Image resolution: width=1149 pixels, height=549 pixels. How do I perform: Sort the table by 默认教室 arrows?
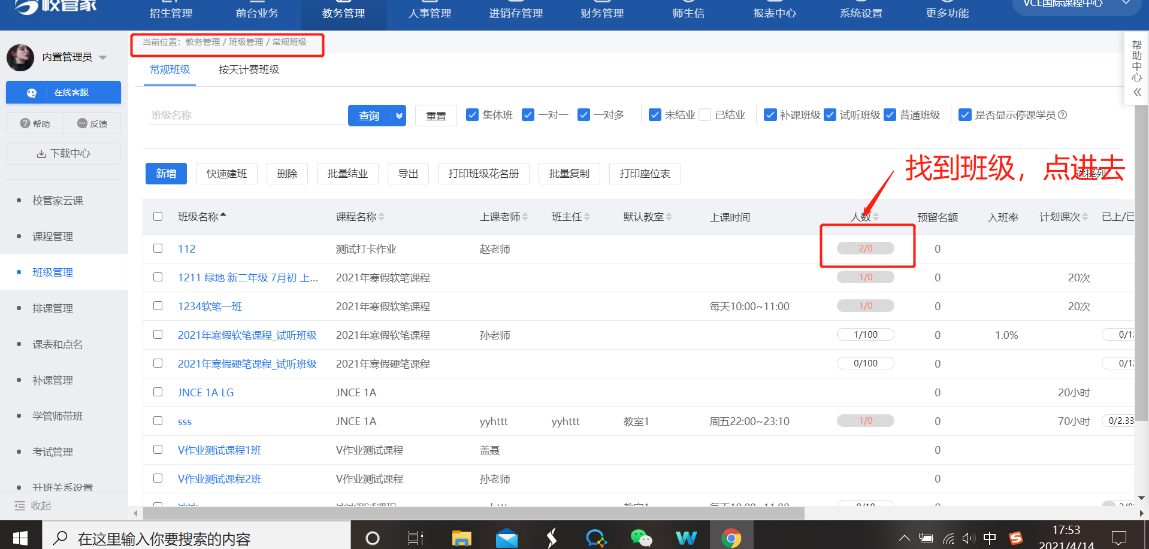coord(669,217)
